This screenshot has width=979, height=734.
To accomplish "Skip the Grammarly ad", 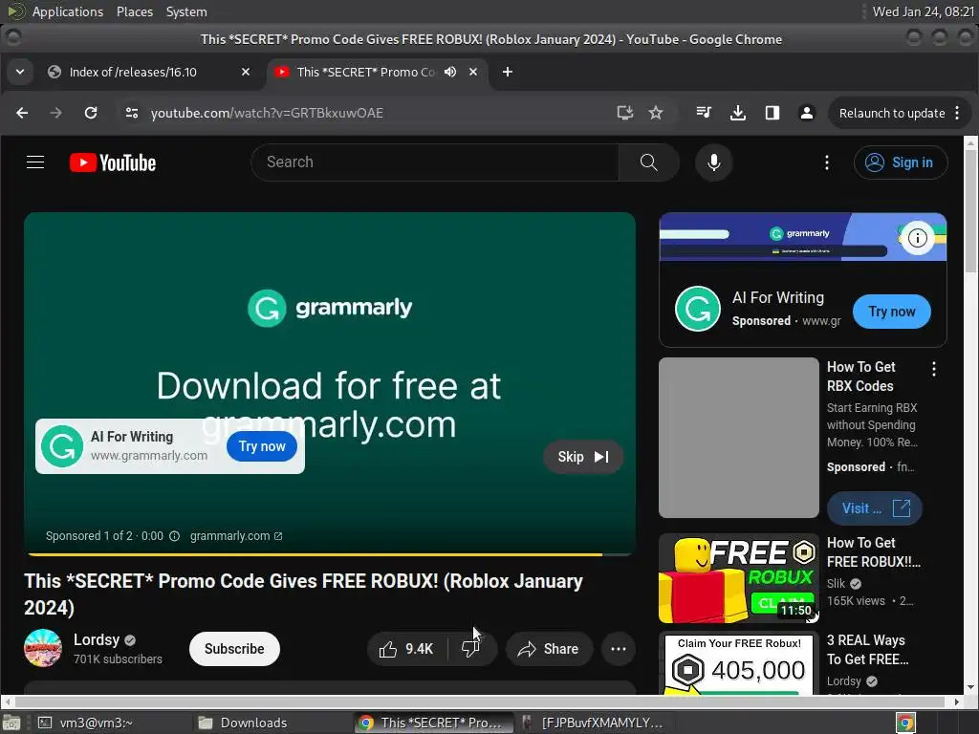I will [x=582, y=457].
